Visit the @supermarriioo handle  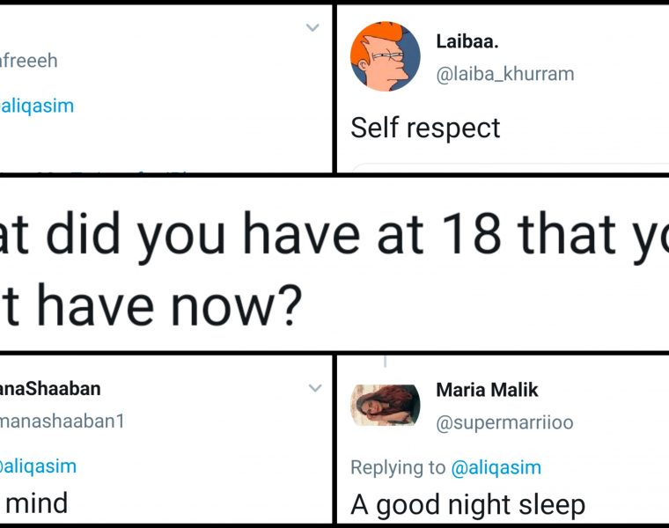[x=504, y=422]
